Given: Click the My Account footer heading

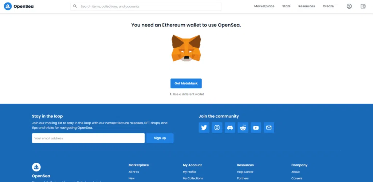Looking at the screenshot, I should [x=192, y=165].
